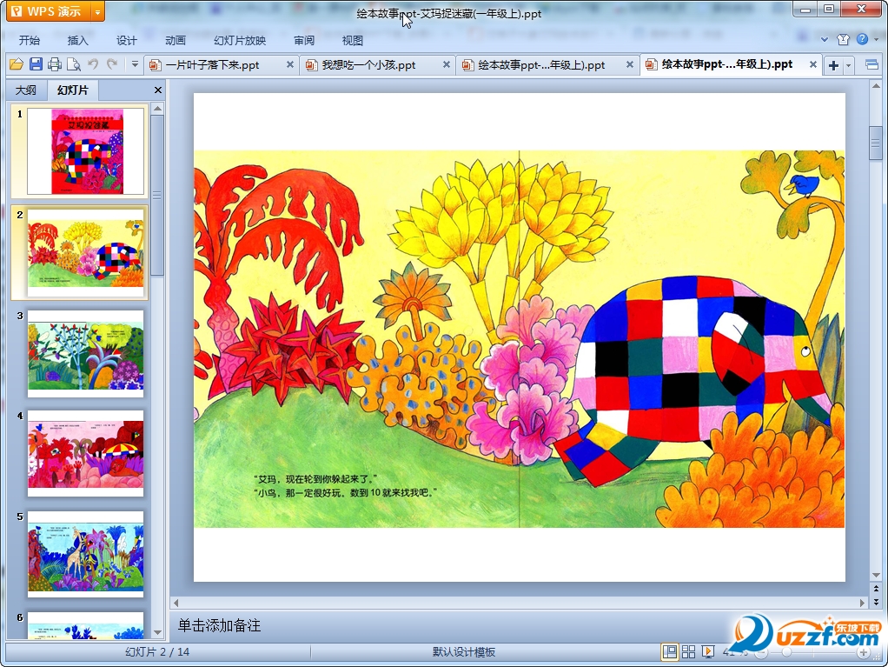Click the plus button to create new document

(833, 65)
